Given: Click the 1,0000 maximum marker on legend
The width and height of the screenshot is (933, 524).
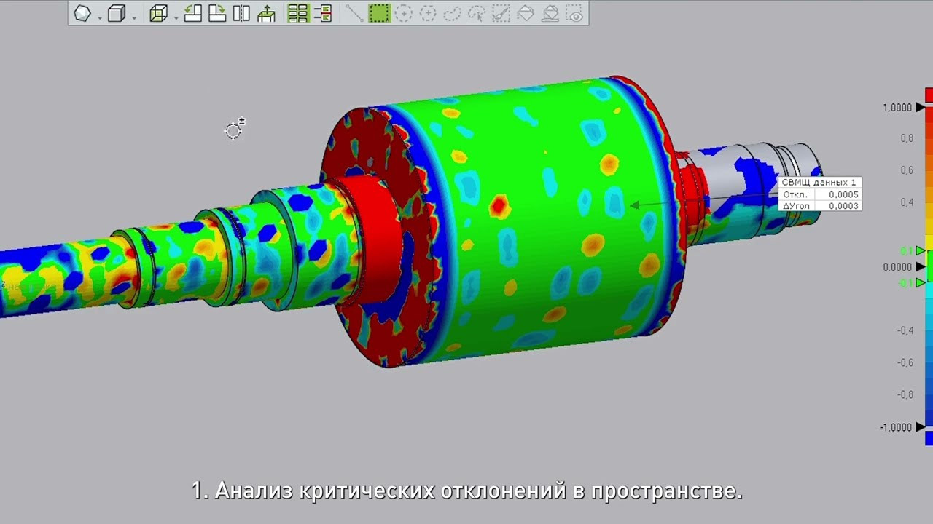Looking at the screenshot, I should pos(921,108).
